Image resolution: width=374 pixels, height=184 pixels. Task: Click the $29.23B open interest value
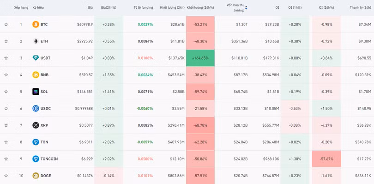point(272,25)
